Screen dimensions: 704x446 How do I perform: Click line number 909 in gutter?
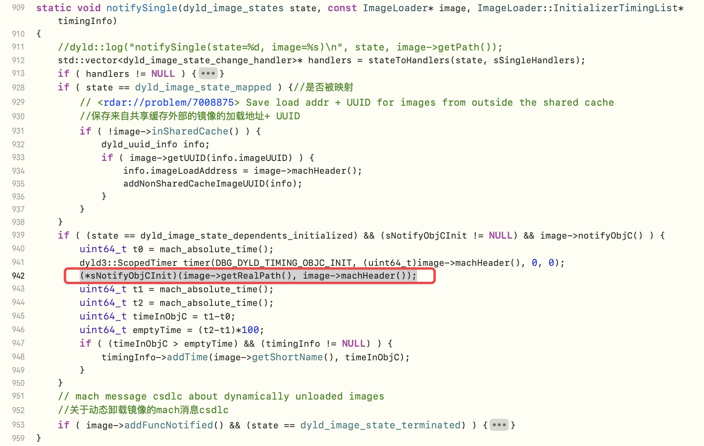pos(18,8)
